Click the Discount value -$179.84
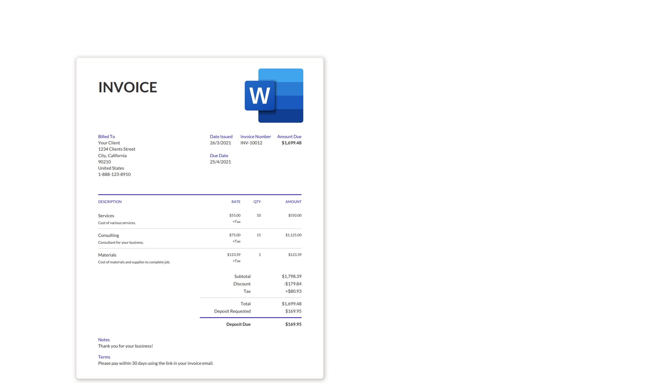 click(293, 284)
